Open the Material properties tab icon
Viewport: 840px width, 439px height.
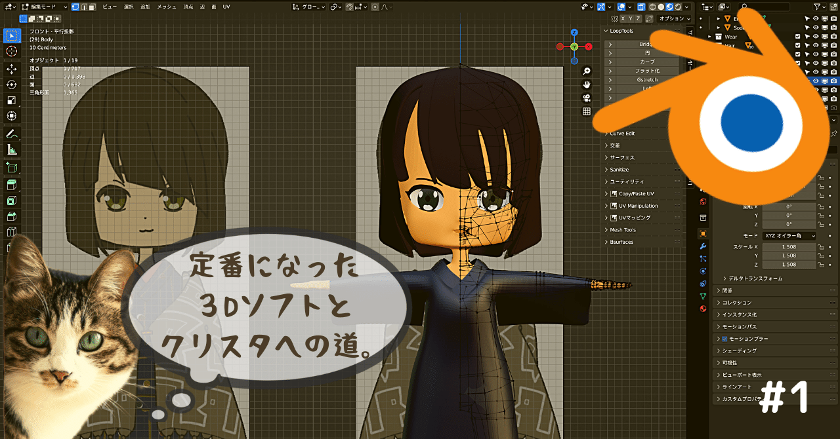click(x=703, y=308)
